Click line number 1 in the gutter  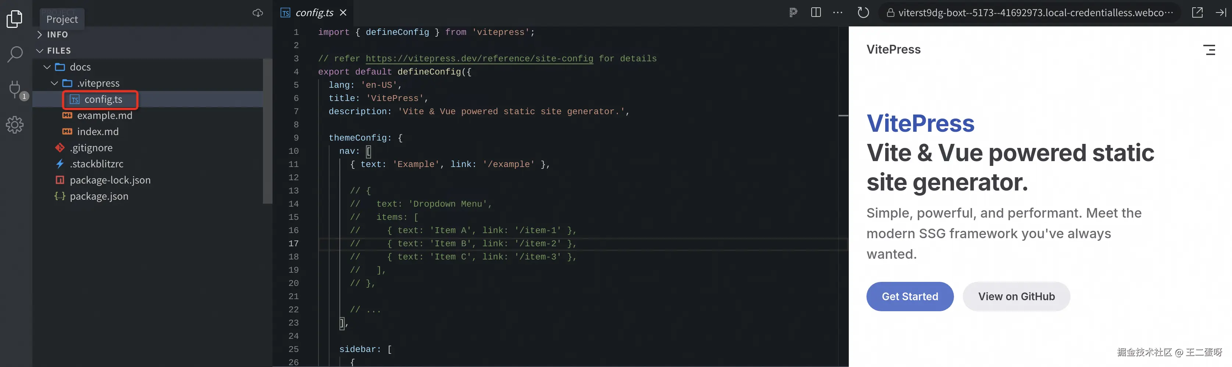point(296,32)
